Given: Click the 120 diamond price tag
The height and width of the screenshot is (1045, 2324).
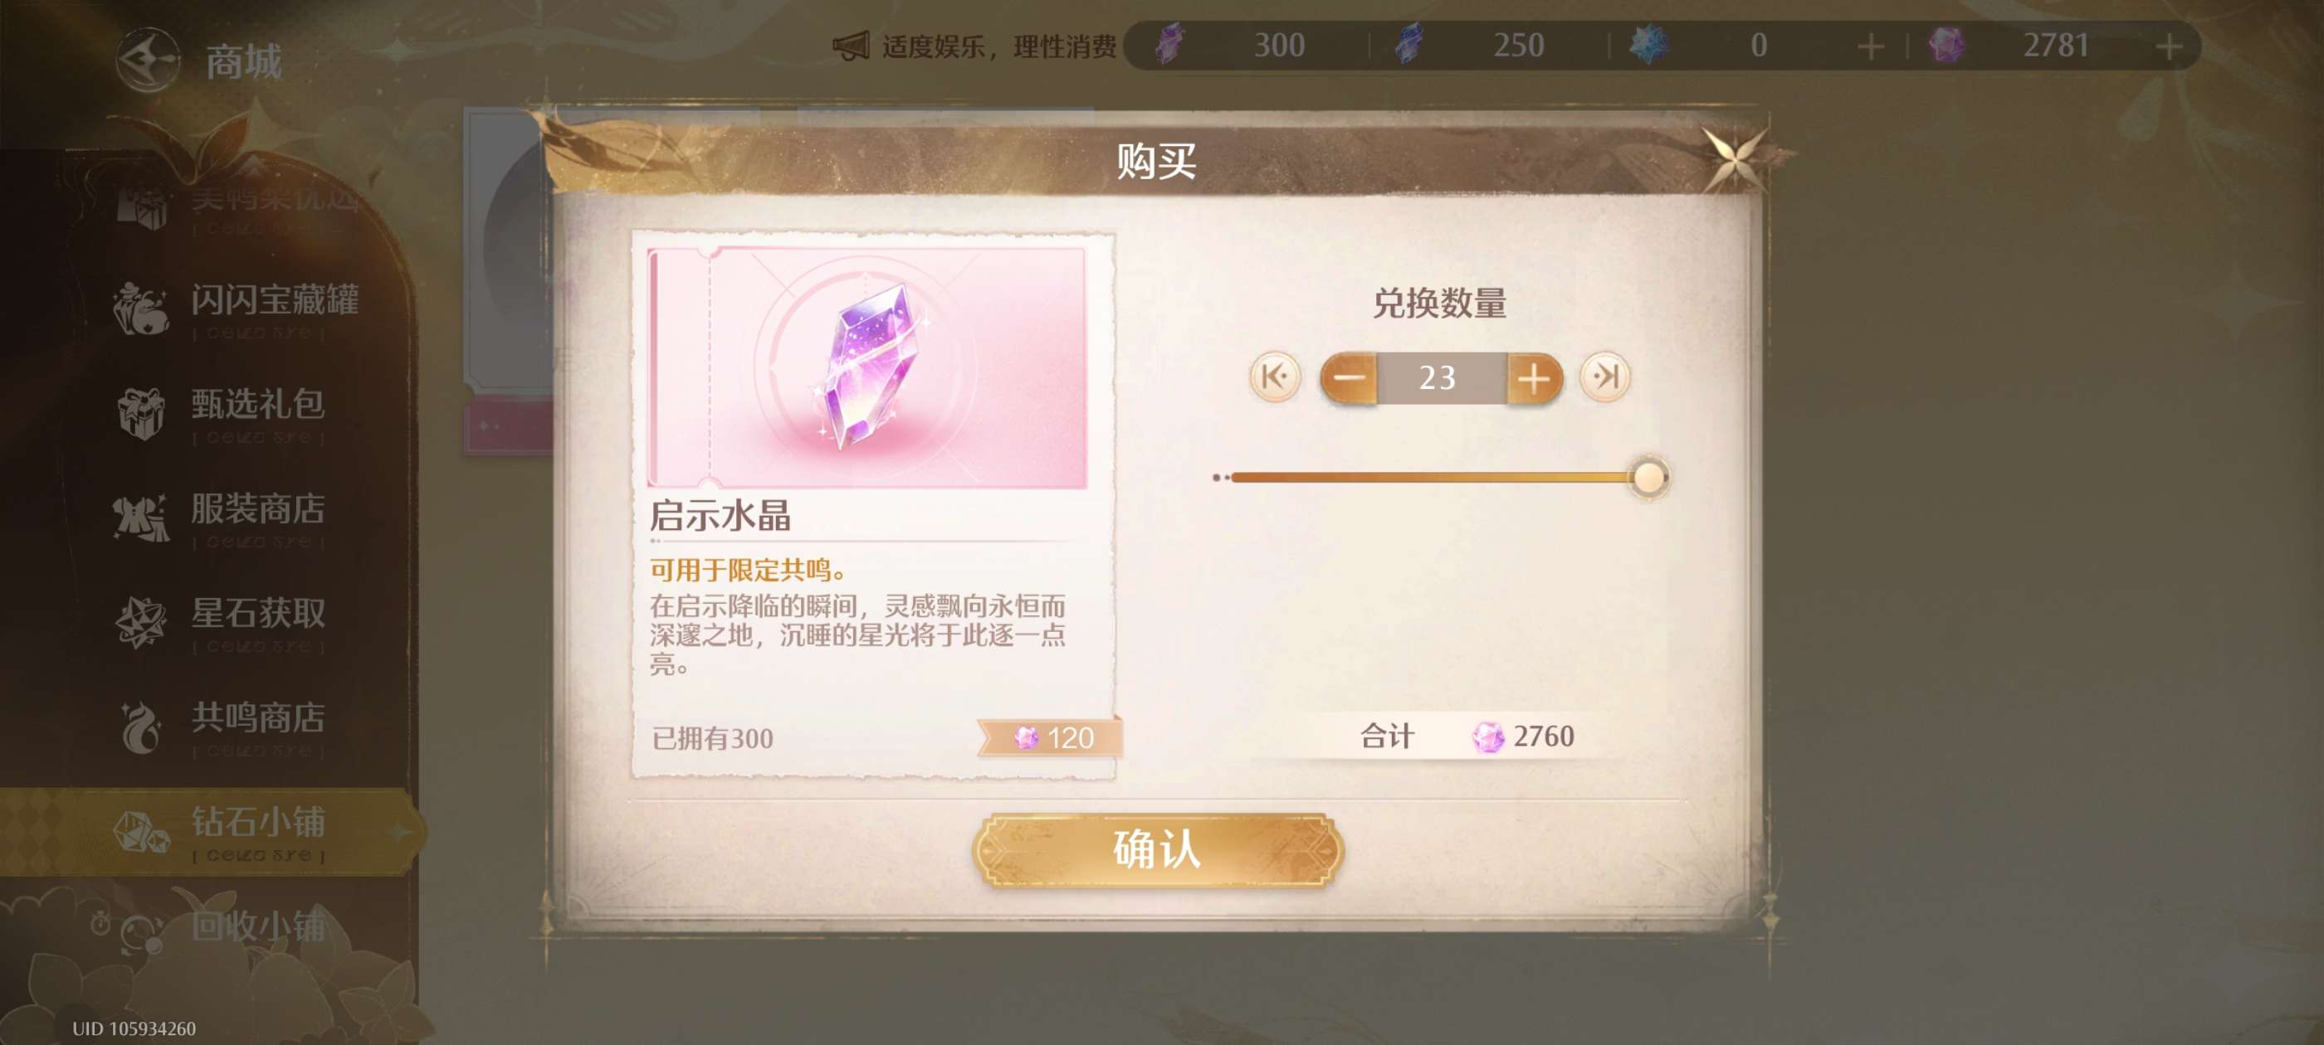Looking at the screenshot, I should tap(1050, 737).
